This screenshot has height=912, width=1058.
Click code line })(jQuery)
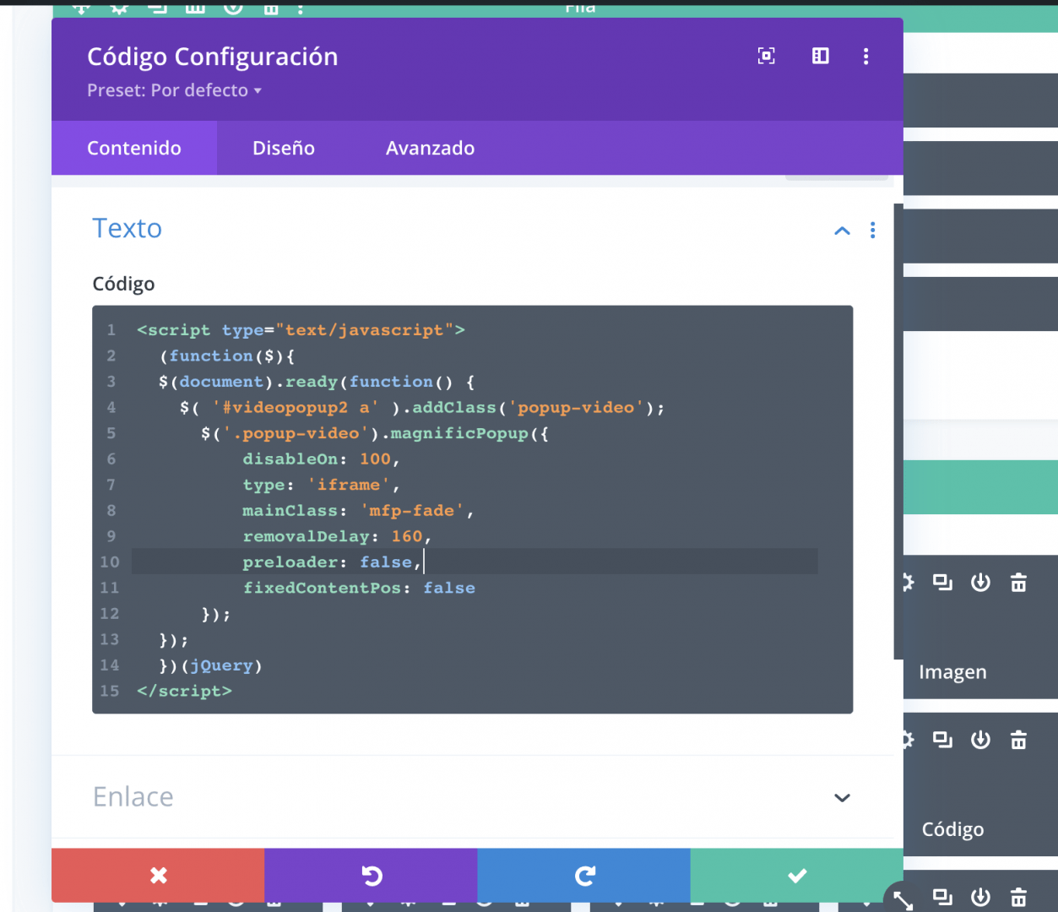pyautogui.click(x=210, y=665)
